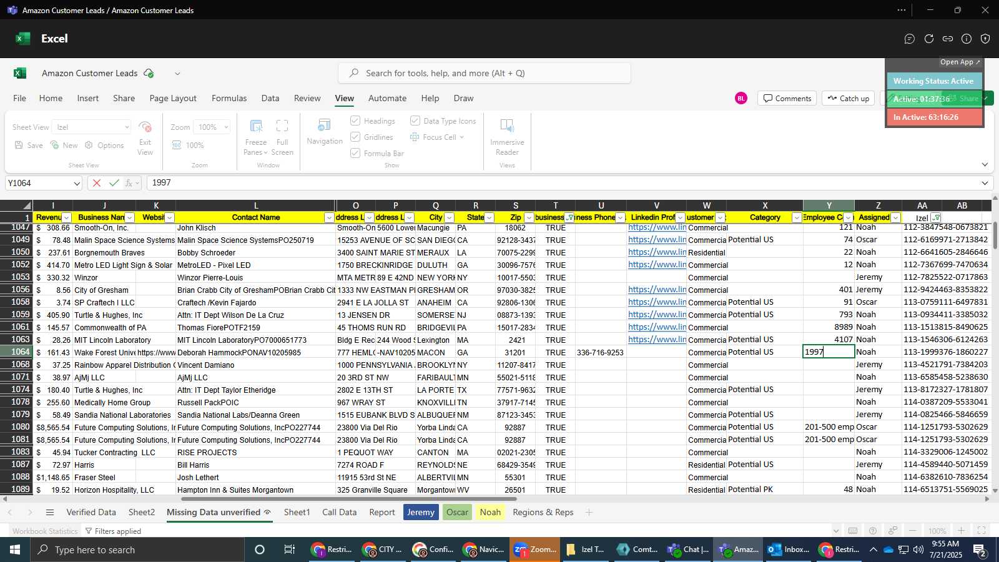Save the sheet view
999x562 pixels.
coord(29,145)
